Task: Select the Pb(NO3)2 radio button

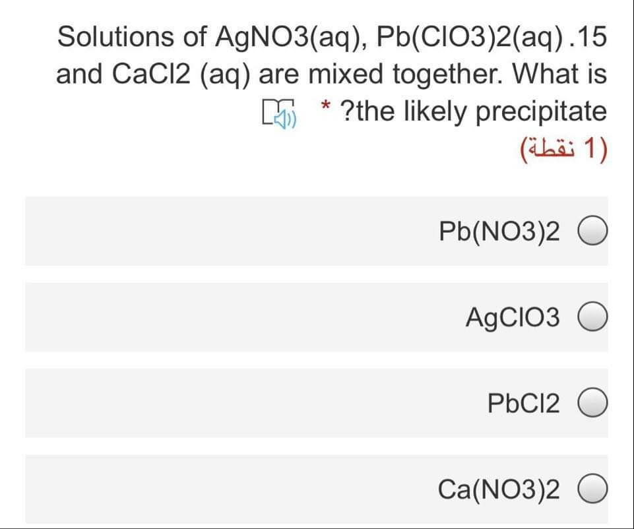Action: click(592, 232)
